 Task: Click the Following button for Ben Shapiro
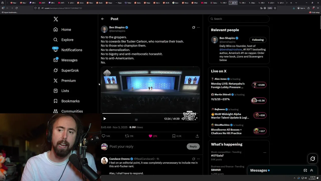pyautogui.click(x=258, y=40)
